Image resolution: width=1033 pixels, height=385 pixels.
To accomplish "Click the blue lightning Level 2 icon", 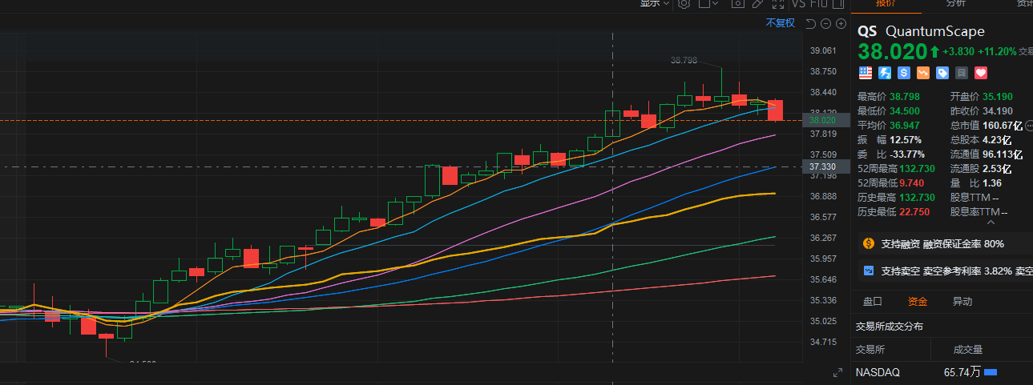I will pos(885,73).
